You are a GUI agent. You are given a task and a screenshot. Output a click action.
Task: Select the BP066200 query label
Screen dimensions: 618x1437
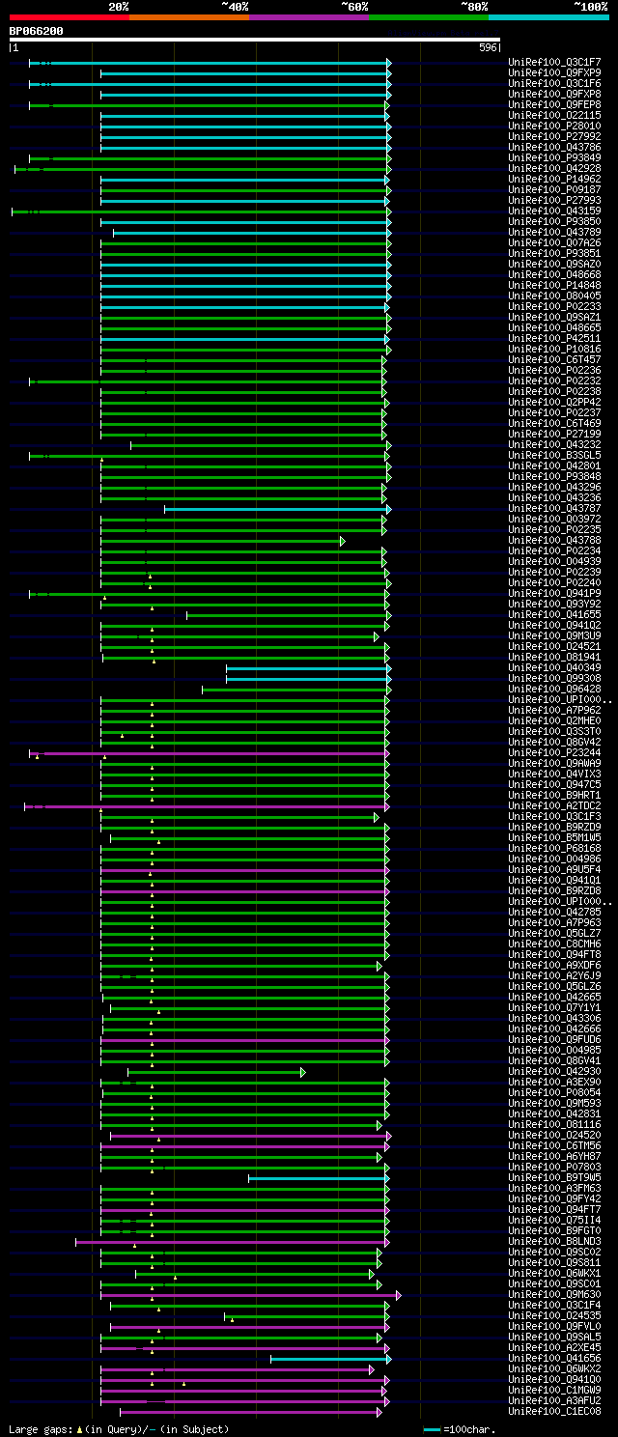(36, 31)
